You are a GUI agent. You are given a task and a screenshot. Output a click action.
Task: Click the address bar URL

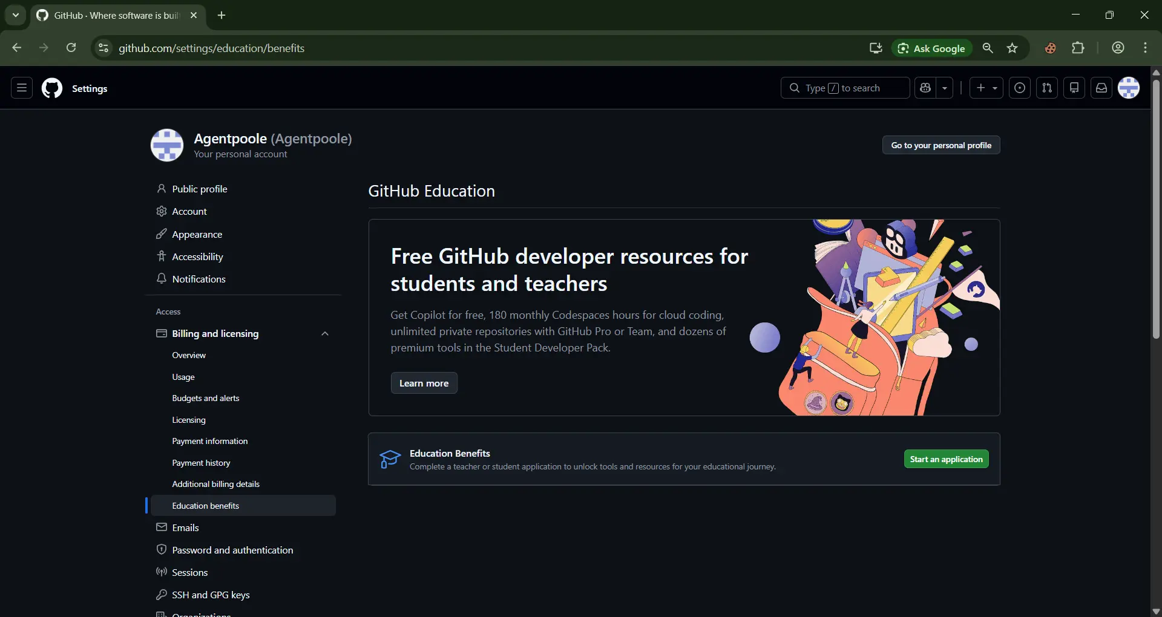pos(211,48)
